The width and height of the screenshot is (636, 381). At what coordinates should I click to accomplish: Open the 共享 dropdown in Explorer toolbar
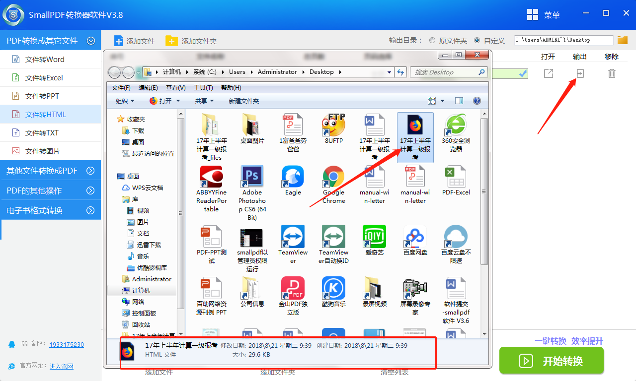[204, 101]
